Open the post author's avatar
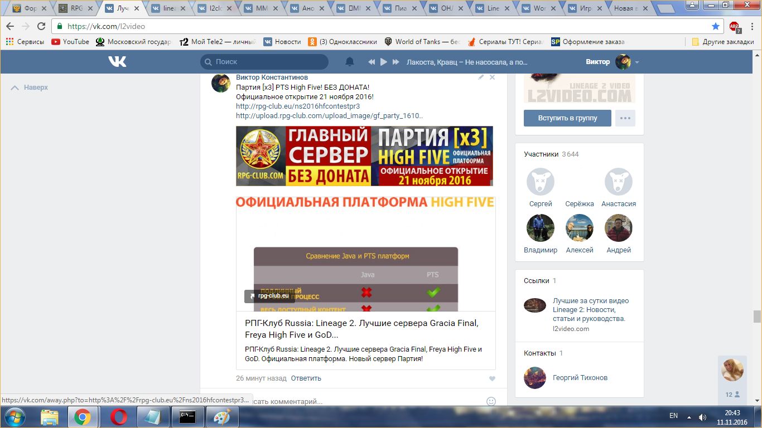This screenshot has width=762, height=428. point(221,82)
